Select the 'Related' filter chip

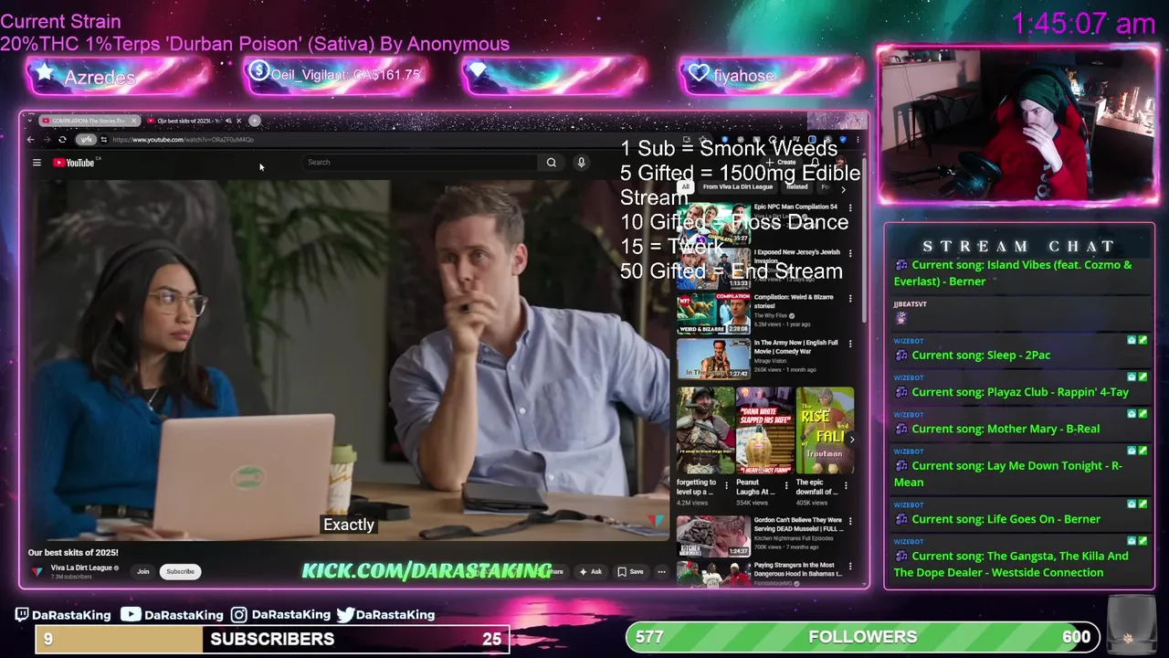[x=797, y=186]
